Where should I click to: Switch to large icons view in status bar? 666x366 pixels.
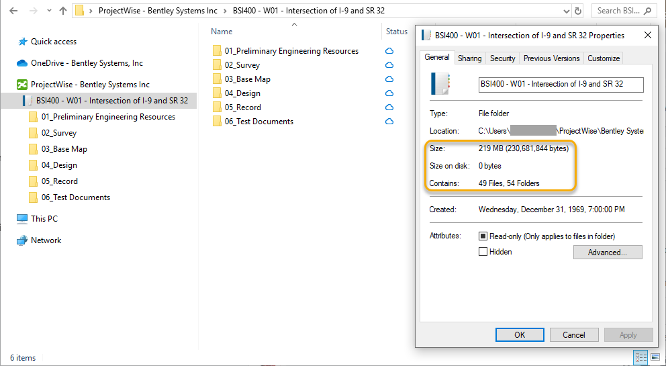[x=655, y=357]
